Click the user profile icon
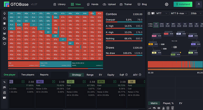Image resolution: width=203 pixels, height=110 pixels. 199,4
